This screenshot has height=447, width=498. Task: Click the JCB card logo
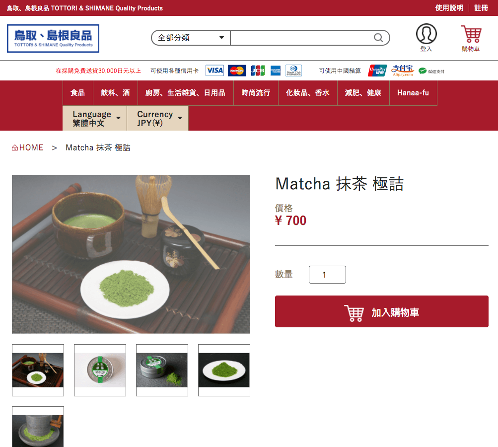tap(258, 71)
